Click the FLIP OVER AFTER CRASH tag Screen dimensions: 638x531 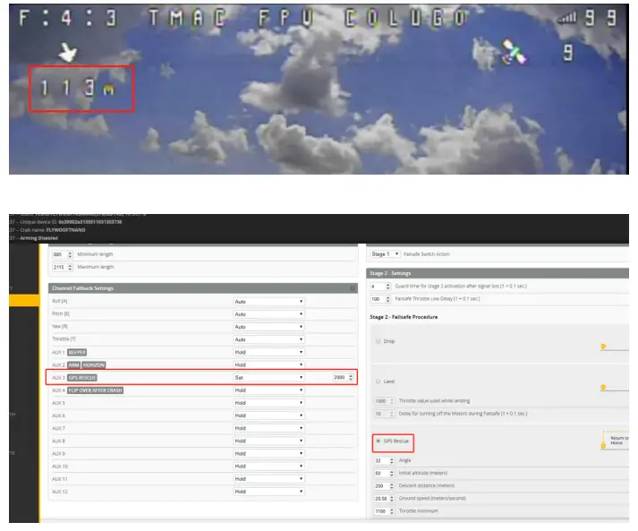pyautogui.click(x=95, y=390)
